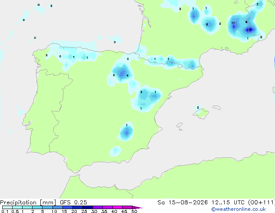Click the "GFS 0.25" model label
Image resolution: width=275 pixels, height=213 pixels.
(x=73, y=203)
